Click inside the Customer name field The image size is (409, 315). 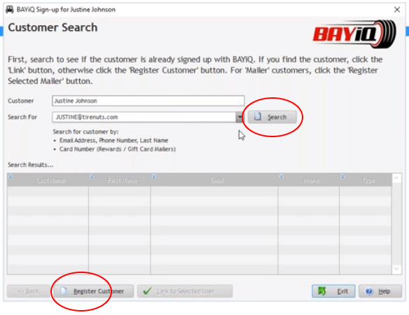pos(148,101)
